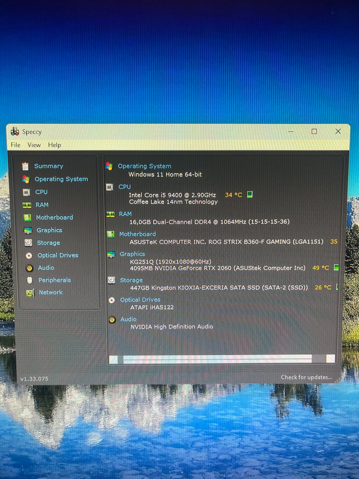The image size is (359, 479).
Task: Open Graphics section in sidebar
Action: (x=49, y=230)
